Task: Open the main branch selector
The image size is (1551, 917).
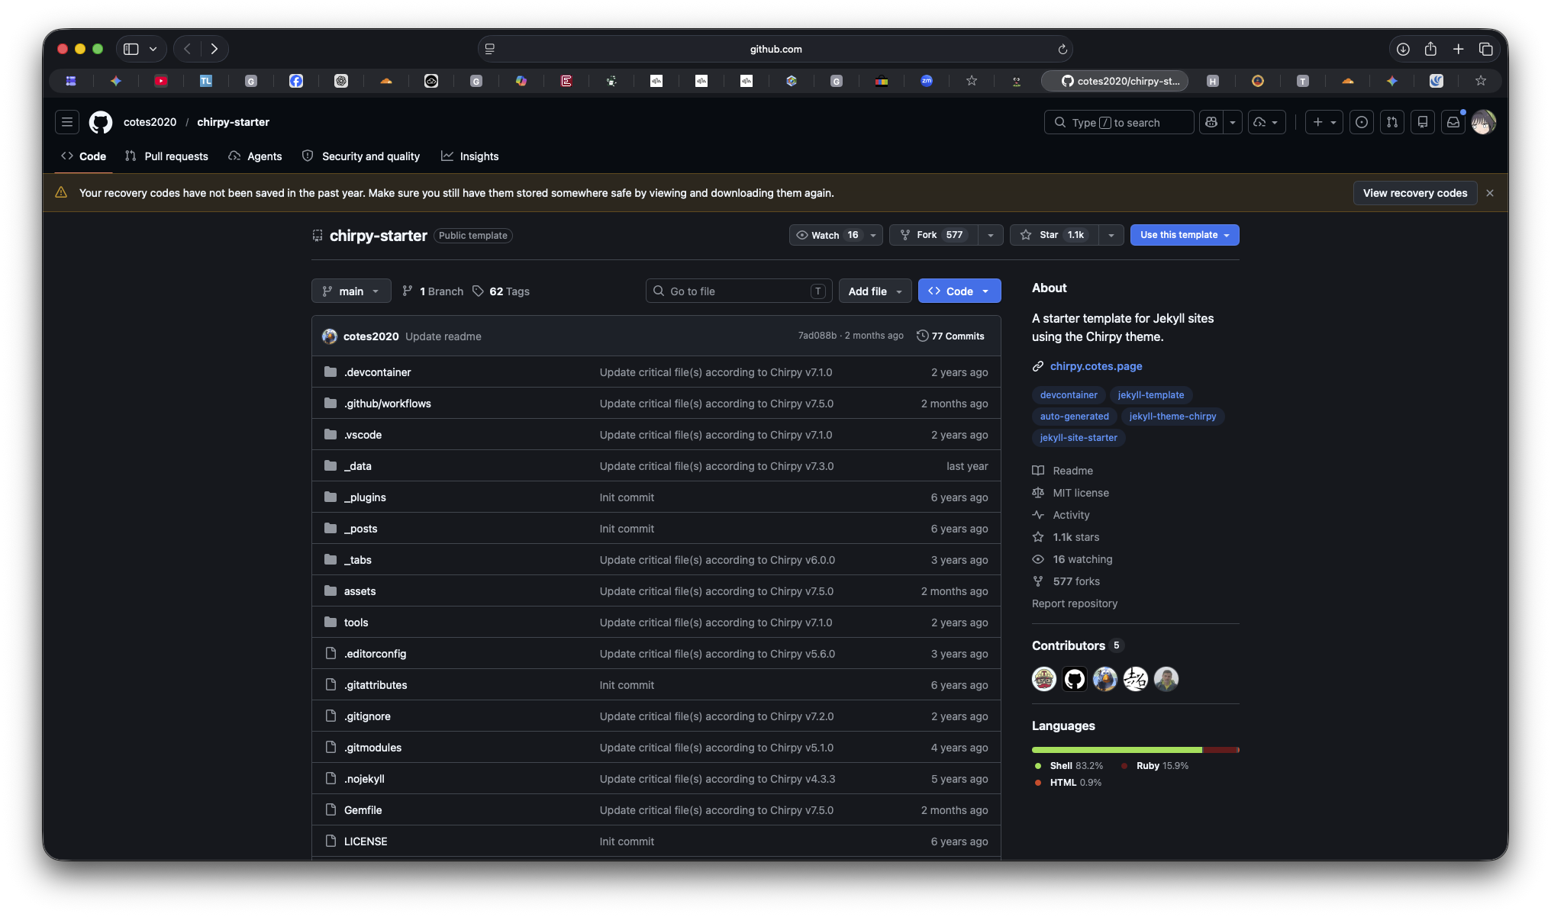Action: (x=351, y=291)
